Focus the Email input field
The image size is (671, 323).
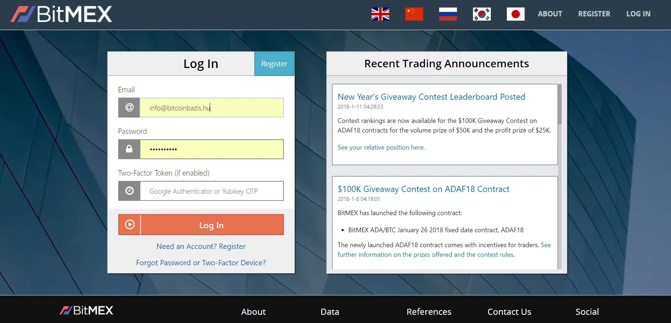coord(212,108)
